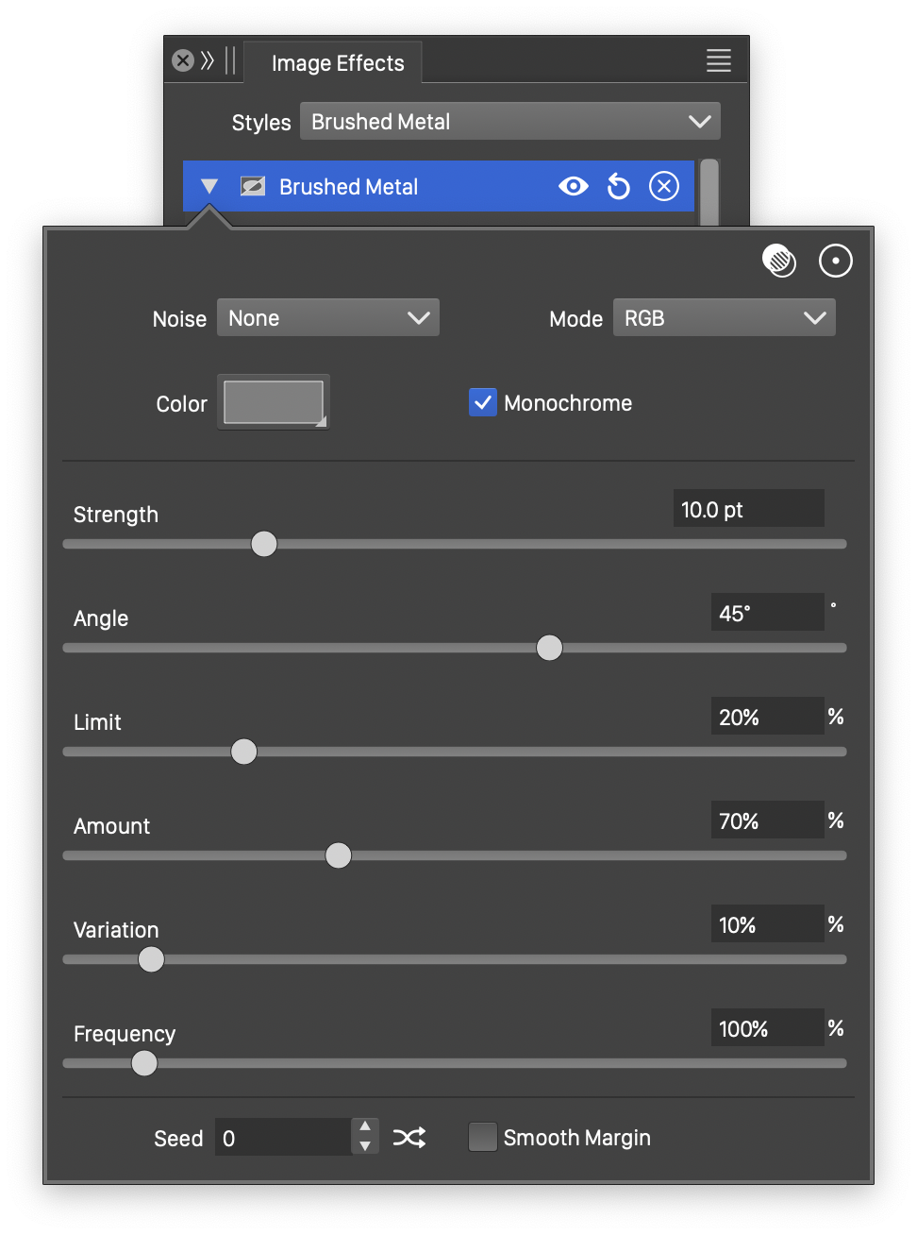This screenshot has width=917, height=1235.
Task: Select the Image Effects tab
Action: (337, 63)
